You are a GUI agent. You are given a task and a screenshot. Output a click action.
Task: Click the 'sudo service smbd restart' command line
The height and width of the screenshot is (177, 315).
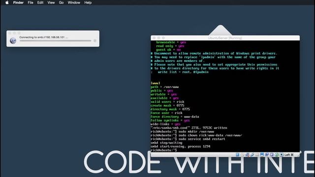[188, 139]
